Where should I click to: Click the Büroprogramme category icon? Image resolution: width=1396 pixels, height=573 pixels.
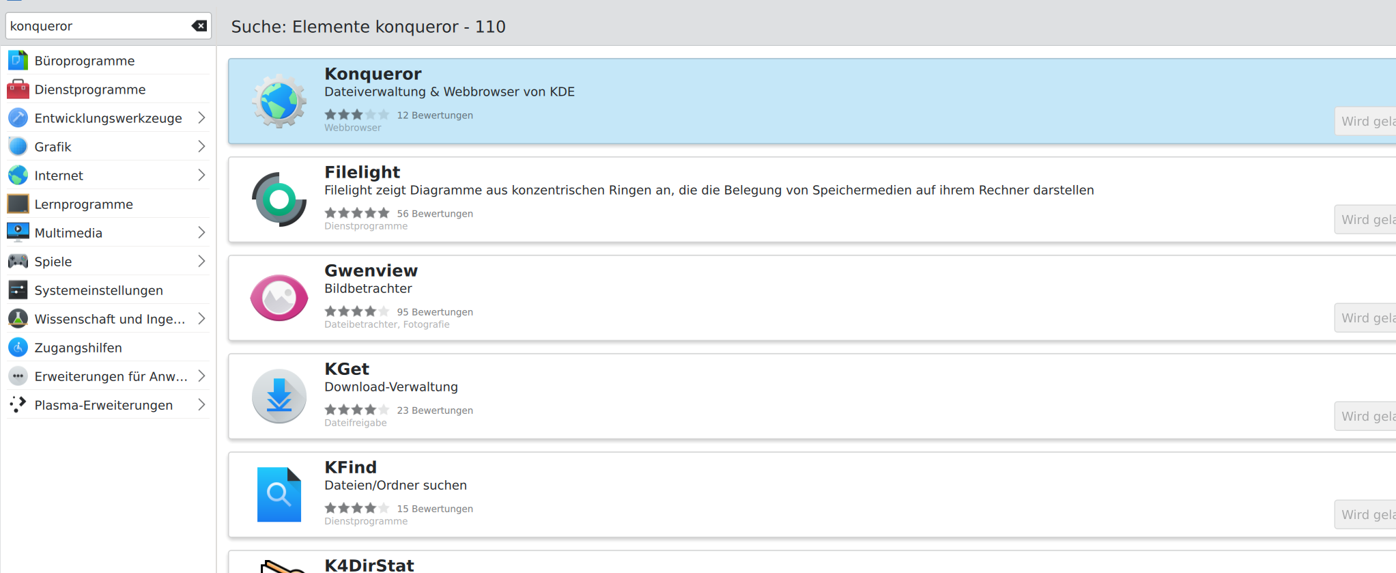coord(18,61)
